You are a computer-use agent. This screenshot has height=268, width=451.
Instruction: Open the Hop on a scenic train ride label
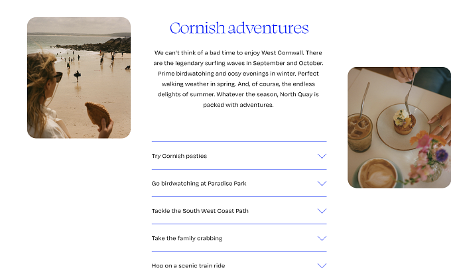(x=188, y=265)
